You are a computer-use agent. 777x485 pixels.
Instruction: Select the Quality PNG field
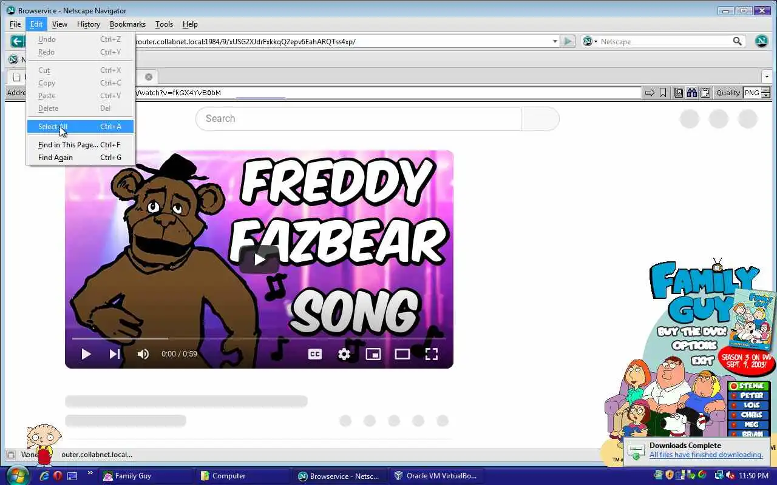[x=752, y=93]
